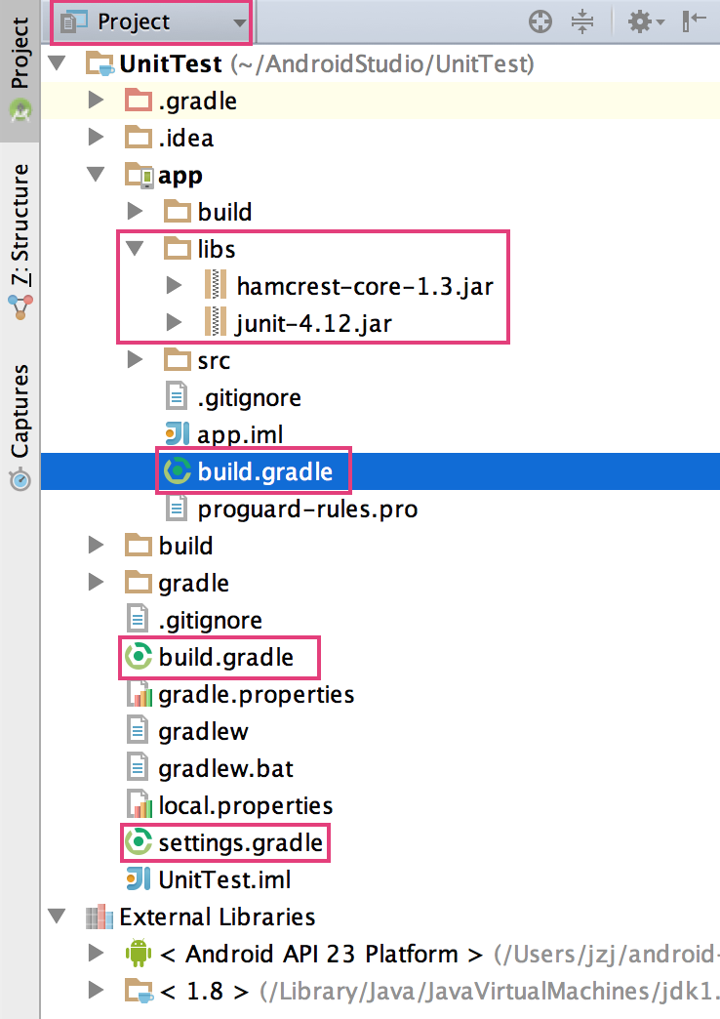Image resolution: width=720 pixels, height=1019 pixels.
Task: Click the settings.gradle file icon
Action: click(140, 842)
